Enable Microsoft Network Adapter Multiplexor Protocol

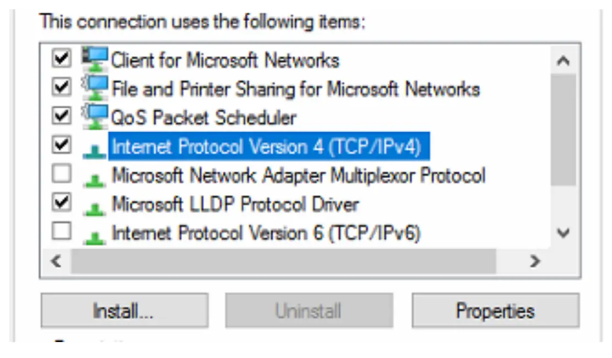click(x=62, y=174)
